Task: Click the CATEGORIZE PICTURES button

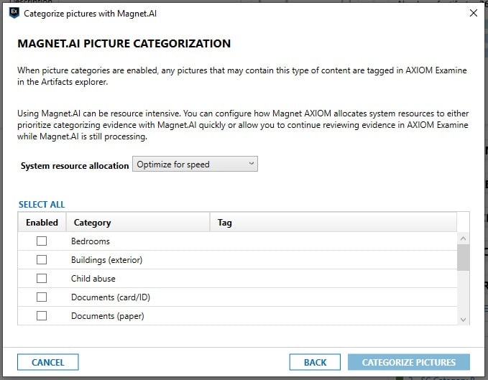Action: pos(409,362)
